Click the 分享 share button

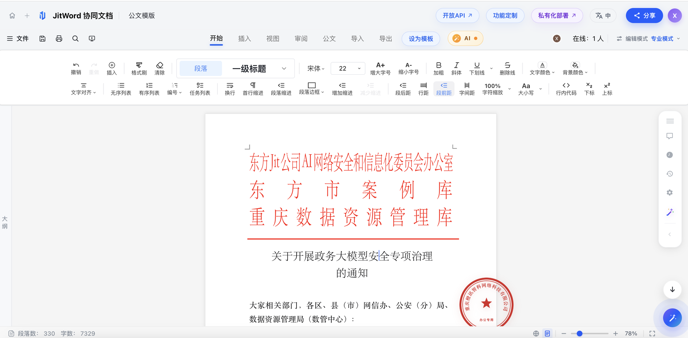pos(644,15)
